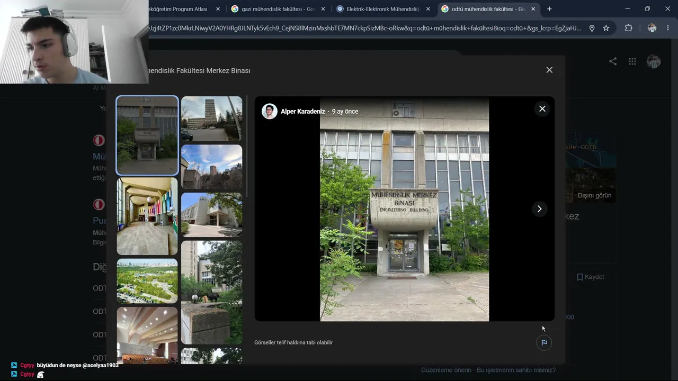Show the next photo with the arrow
The width and height of the screenshot is (678, 381).
[539, 209]
